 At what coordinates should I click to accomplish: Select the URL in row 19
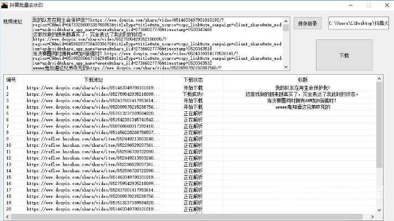click(93, 203)
